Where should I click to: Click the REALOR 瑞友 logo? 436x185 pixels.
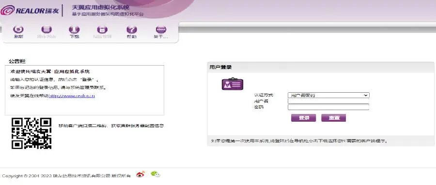click(x=30, y=11)
